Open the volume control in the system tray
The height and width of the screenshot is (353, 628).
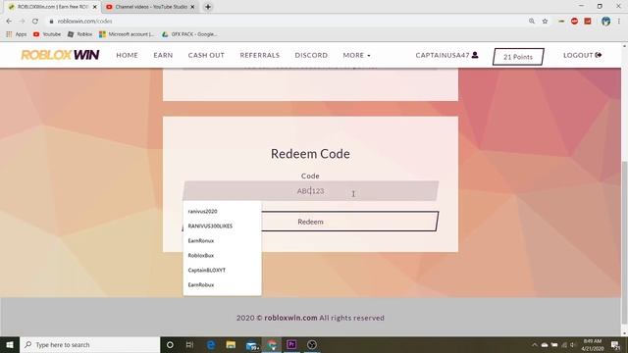573,345
